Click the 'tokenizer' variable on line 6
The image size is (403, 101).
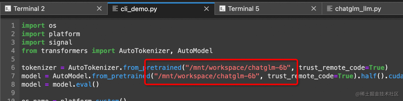(x=39, y=68)
